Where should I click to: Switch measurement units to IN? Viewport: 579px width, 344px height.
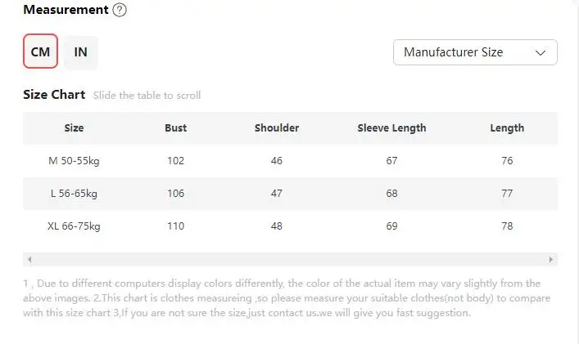point(80,52)
